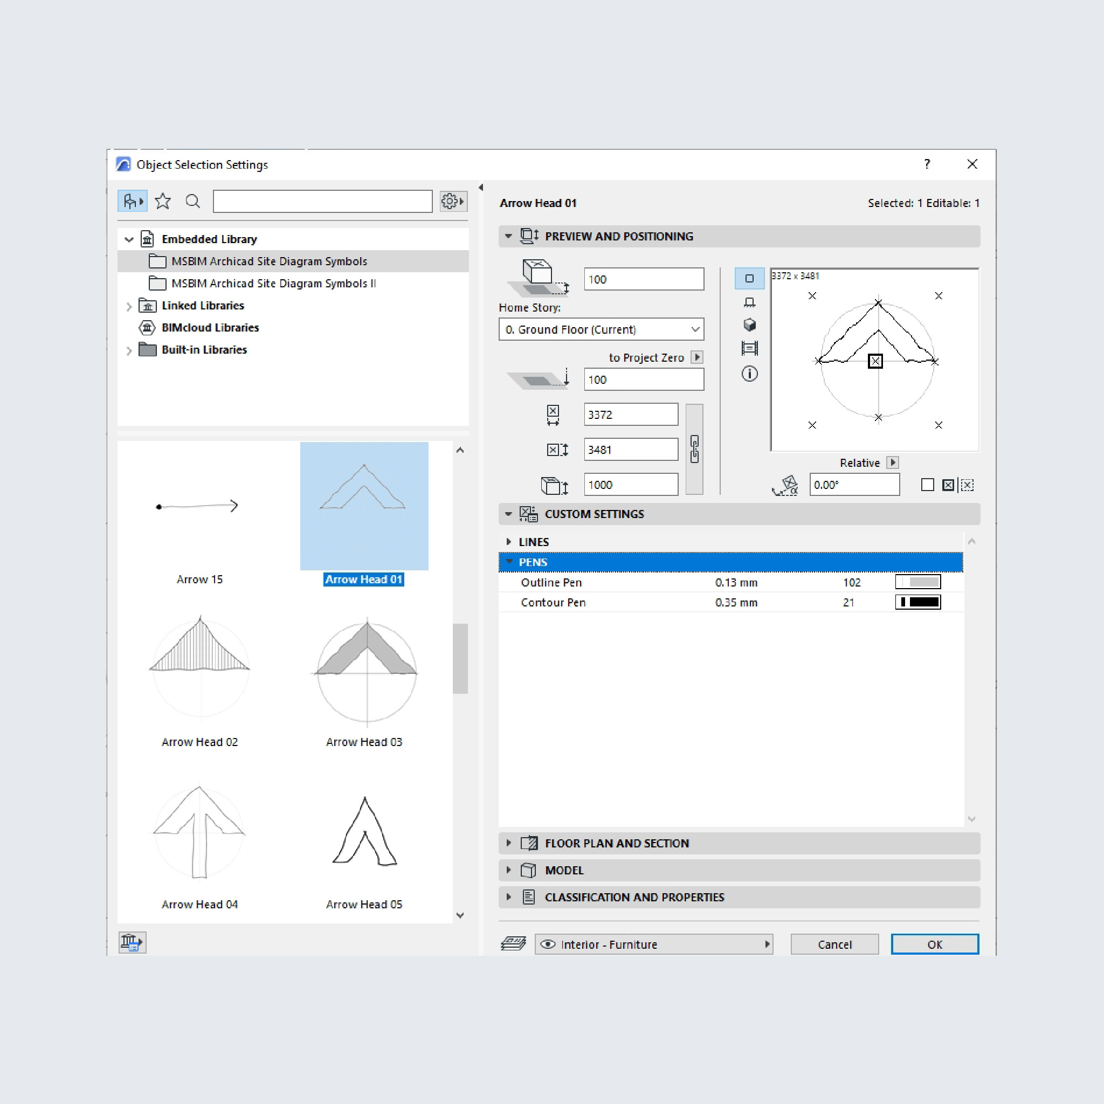Image resolution: width=1104 pixels, height=1104 pixels.
Task: Open the library settings gear menu
Action: click(x=453, y=201)
